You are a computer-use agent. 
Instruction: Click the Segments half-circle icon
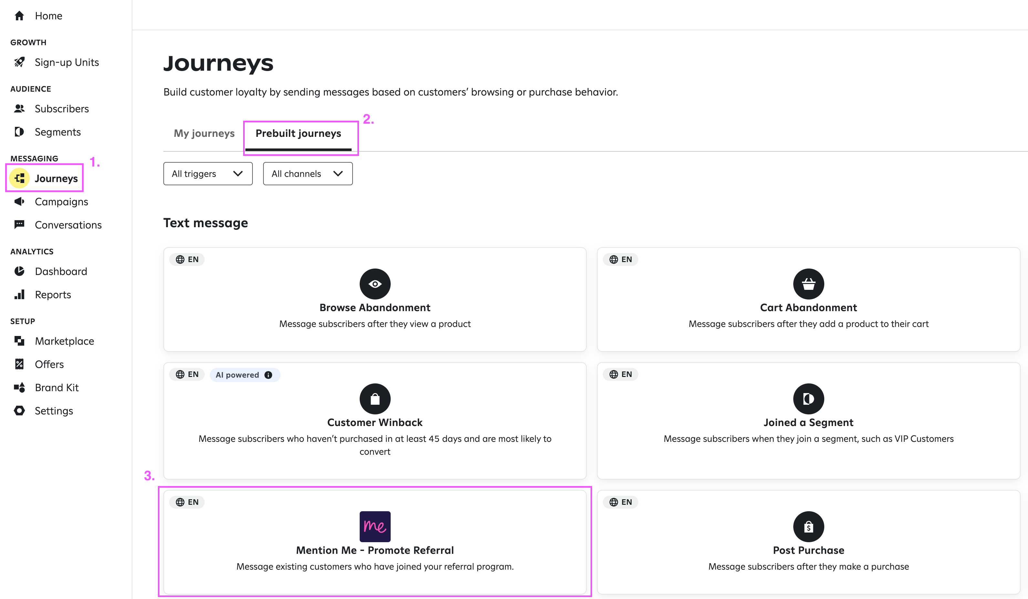[19, 132]
